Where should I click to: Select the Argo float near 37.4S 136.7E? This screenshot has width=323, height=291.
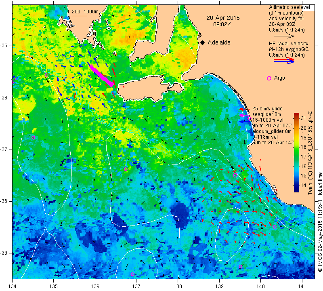[x=126, y=169]
